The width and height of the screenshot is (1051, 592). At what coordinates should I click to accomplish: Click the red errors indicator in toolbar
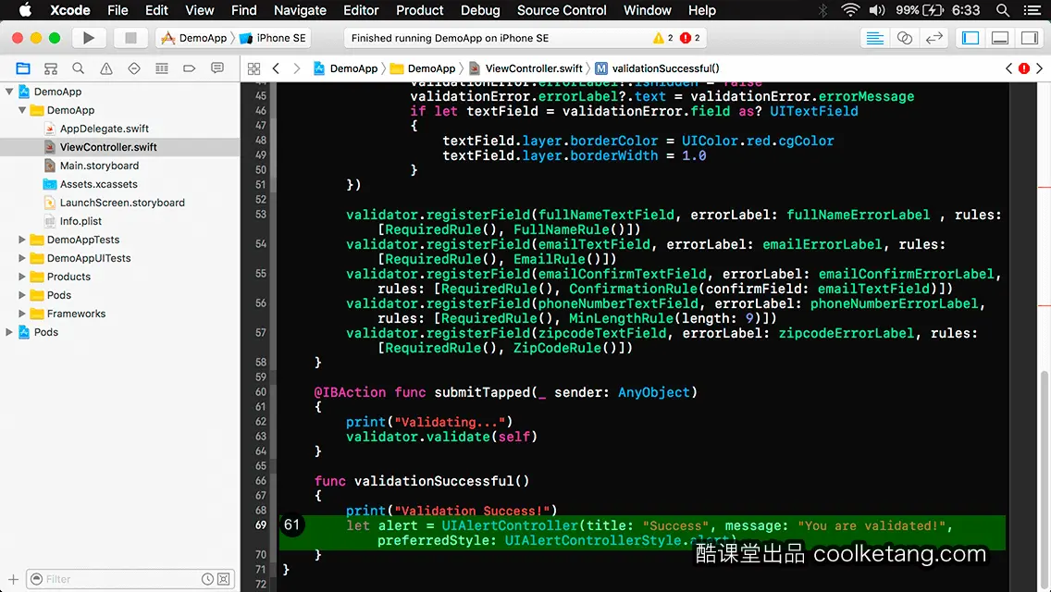[x=690, y=38]
